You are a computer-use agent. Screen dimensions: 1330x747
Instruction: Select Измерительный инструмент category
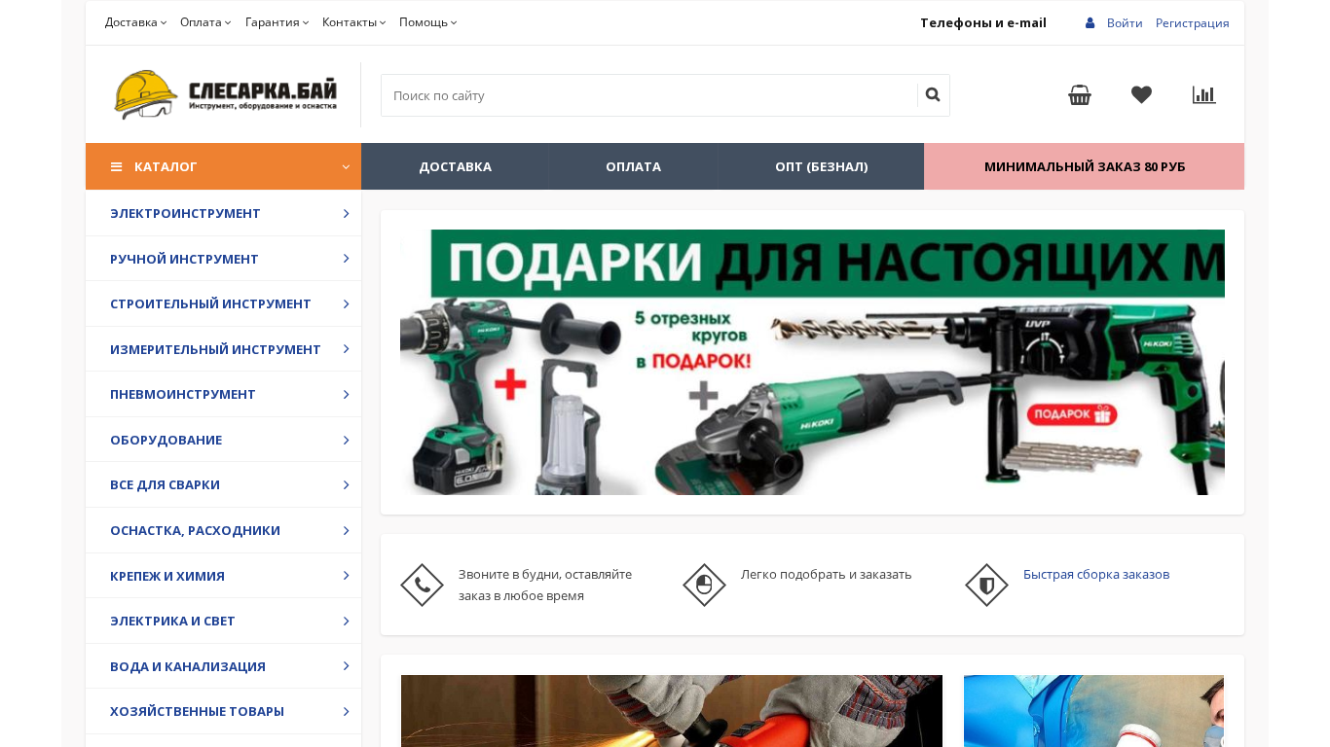pos(215,349)
